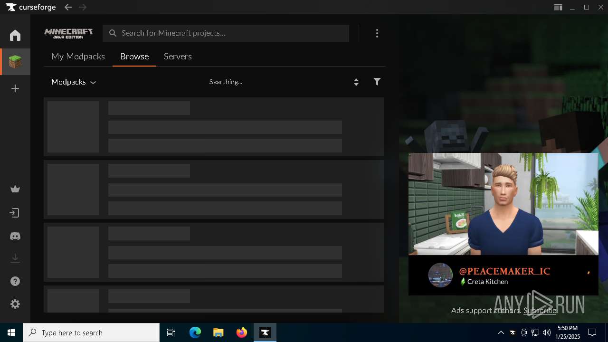
Task: Launch Microsoft Edge from the taskbar
Action: point(195,332)
